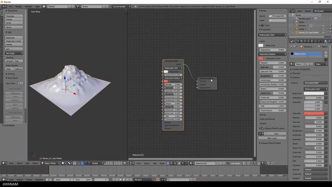Click the Translate button
The height and width of the screenshot is (187, 332).
(x=14, y=16)
